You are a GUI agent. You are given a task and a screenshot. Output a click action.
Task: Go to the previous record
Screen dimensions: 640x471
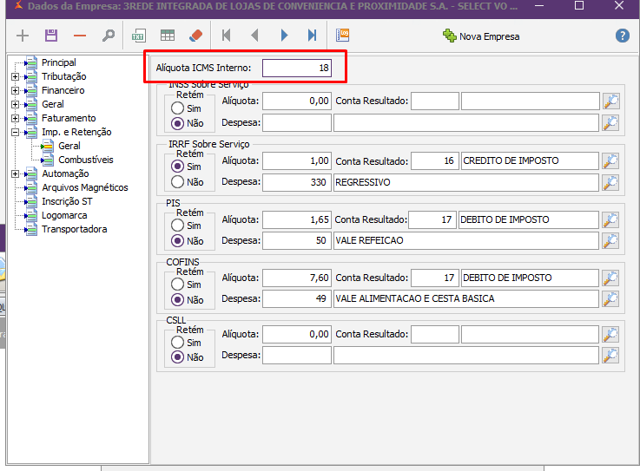(x=254, y=36)
